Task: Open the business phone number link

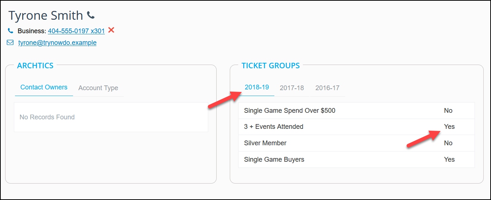Action: (76, 31)
